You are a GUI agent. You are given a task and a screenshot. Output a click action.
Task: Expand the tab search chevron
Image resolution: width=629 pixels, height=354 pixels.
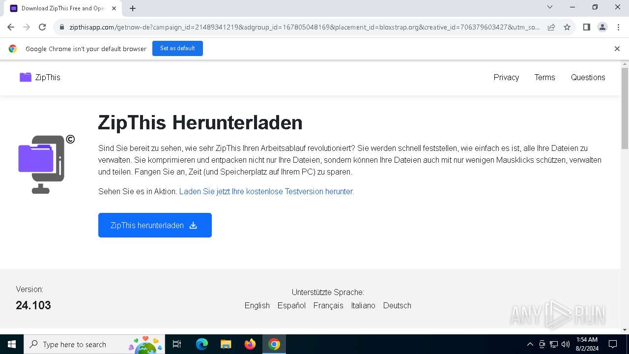coord(550,7)
